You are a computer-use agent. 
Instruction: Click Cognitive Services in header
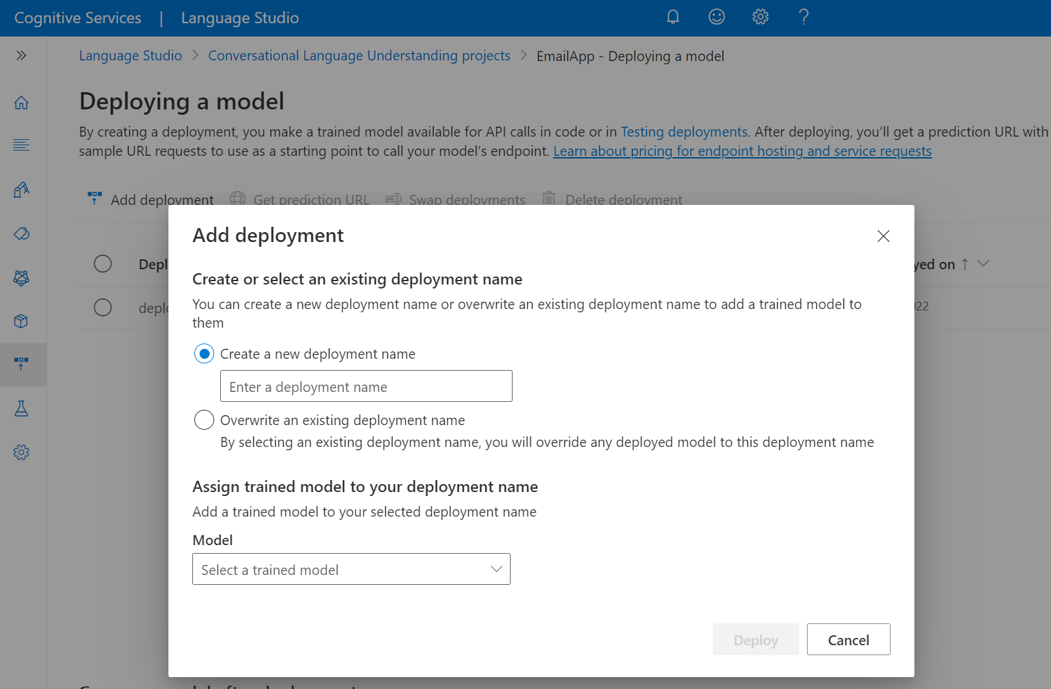click(x=78, y=18)
